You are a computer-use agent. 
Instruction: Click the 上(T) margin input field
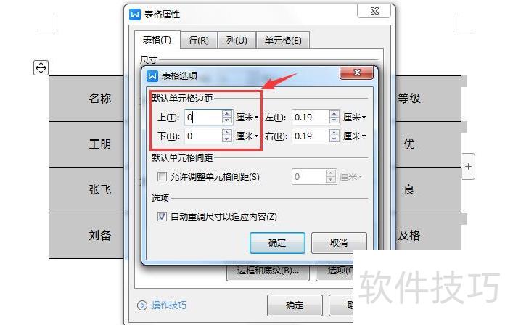(x=204, y=118)
